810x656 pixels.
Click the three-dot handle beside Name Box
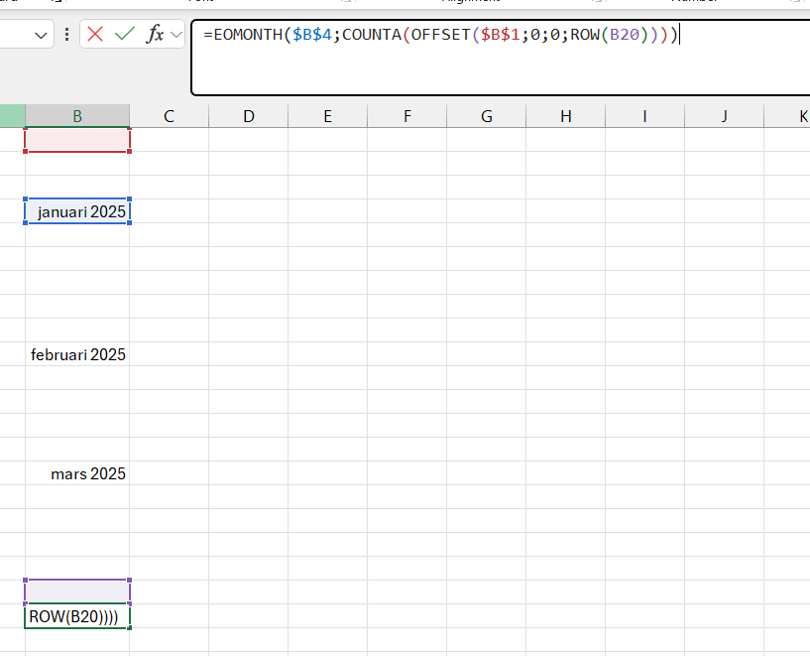coord(66,35)
